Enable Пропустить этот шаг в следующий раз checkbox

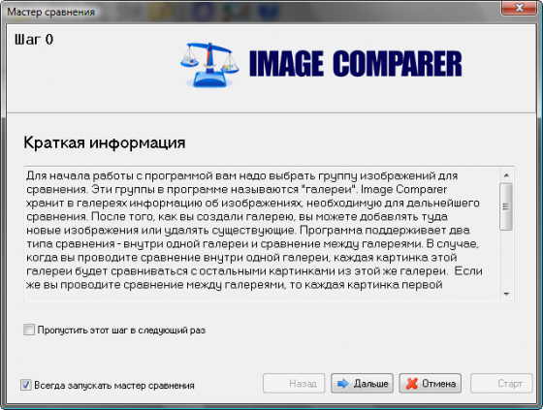click(x=29, y=330)
